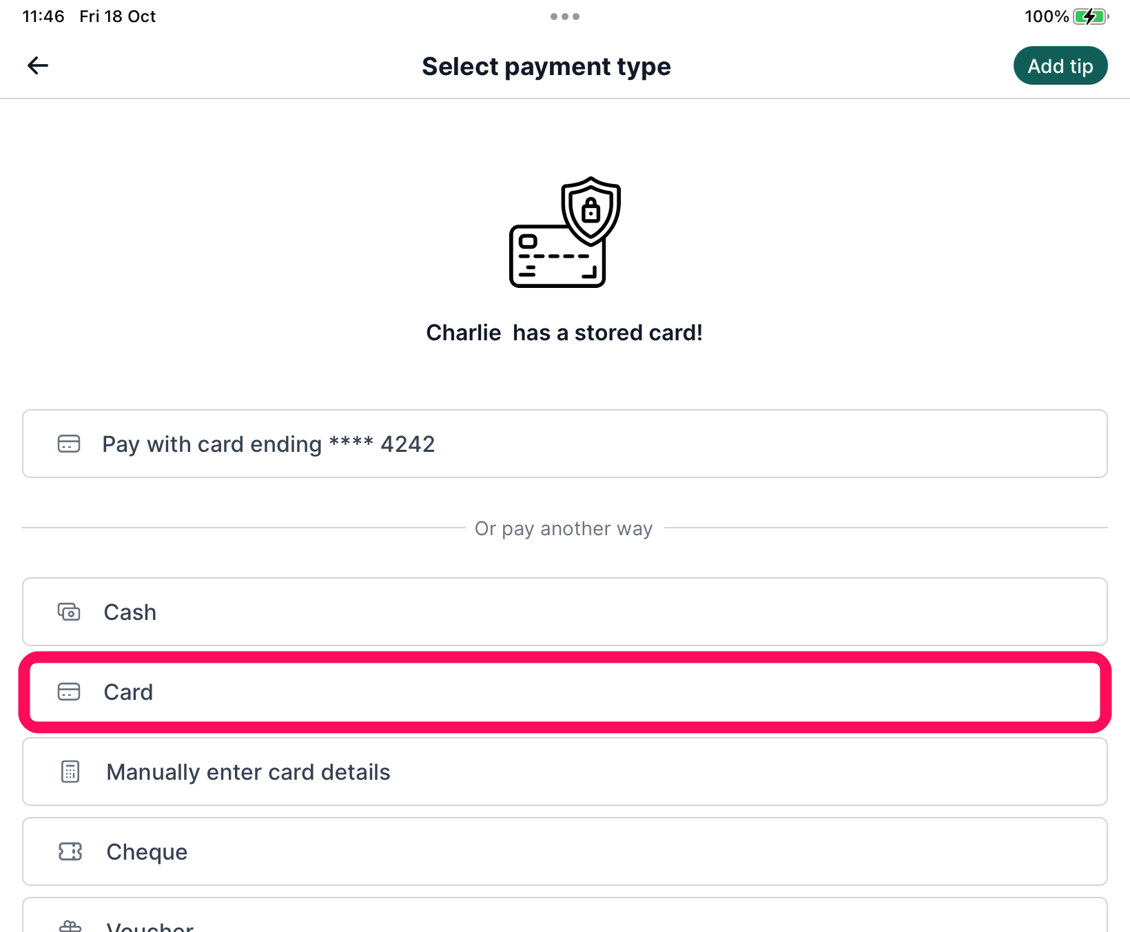Select the stored card icon beside 4242

click(69, 444)
